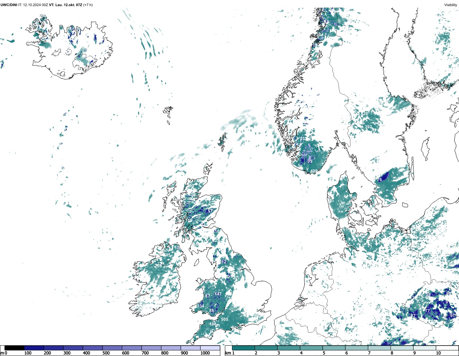Click the '147' value over the Welsh border

pyautogui.click(x=218, y=294)
